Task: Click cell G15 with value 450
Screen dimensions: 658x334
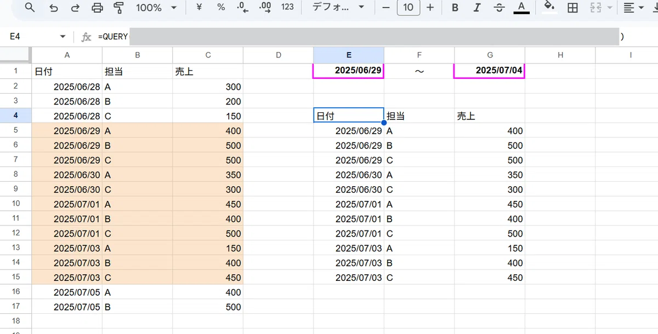Action: [490, 278]
